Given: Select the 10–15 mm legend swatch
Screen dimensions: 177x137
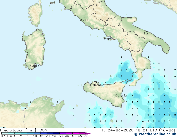Looking at the screenshot, I should [x=37, y=133].
